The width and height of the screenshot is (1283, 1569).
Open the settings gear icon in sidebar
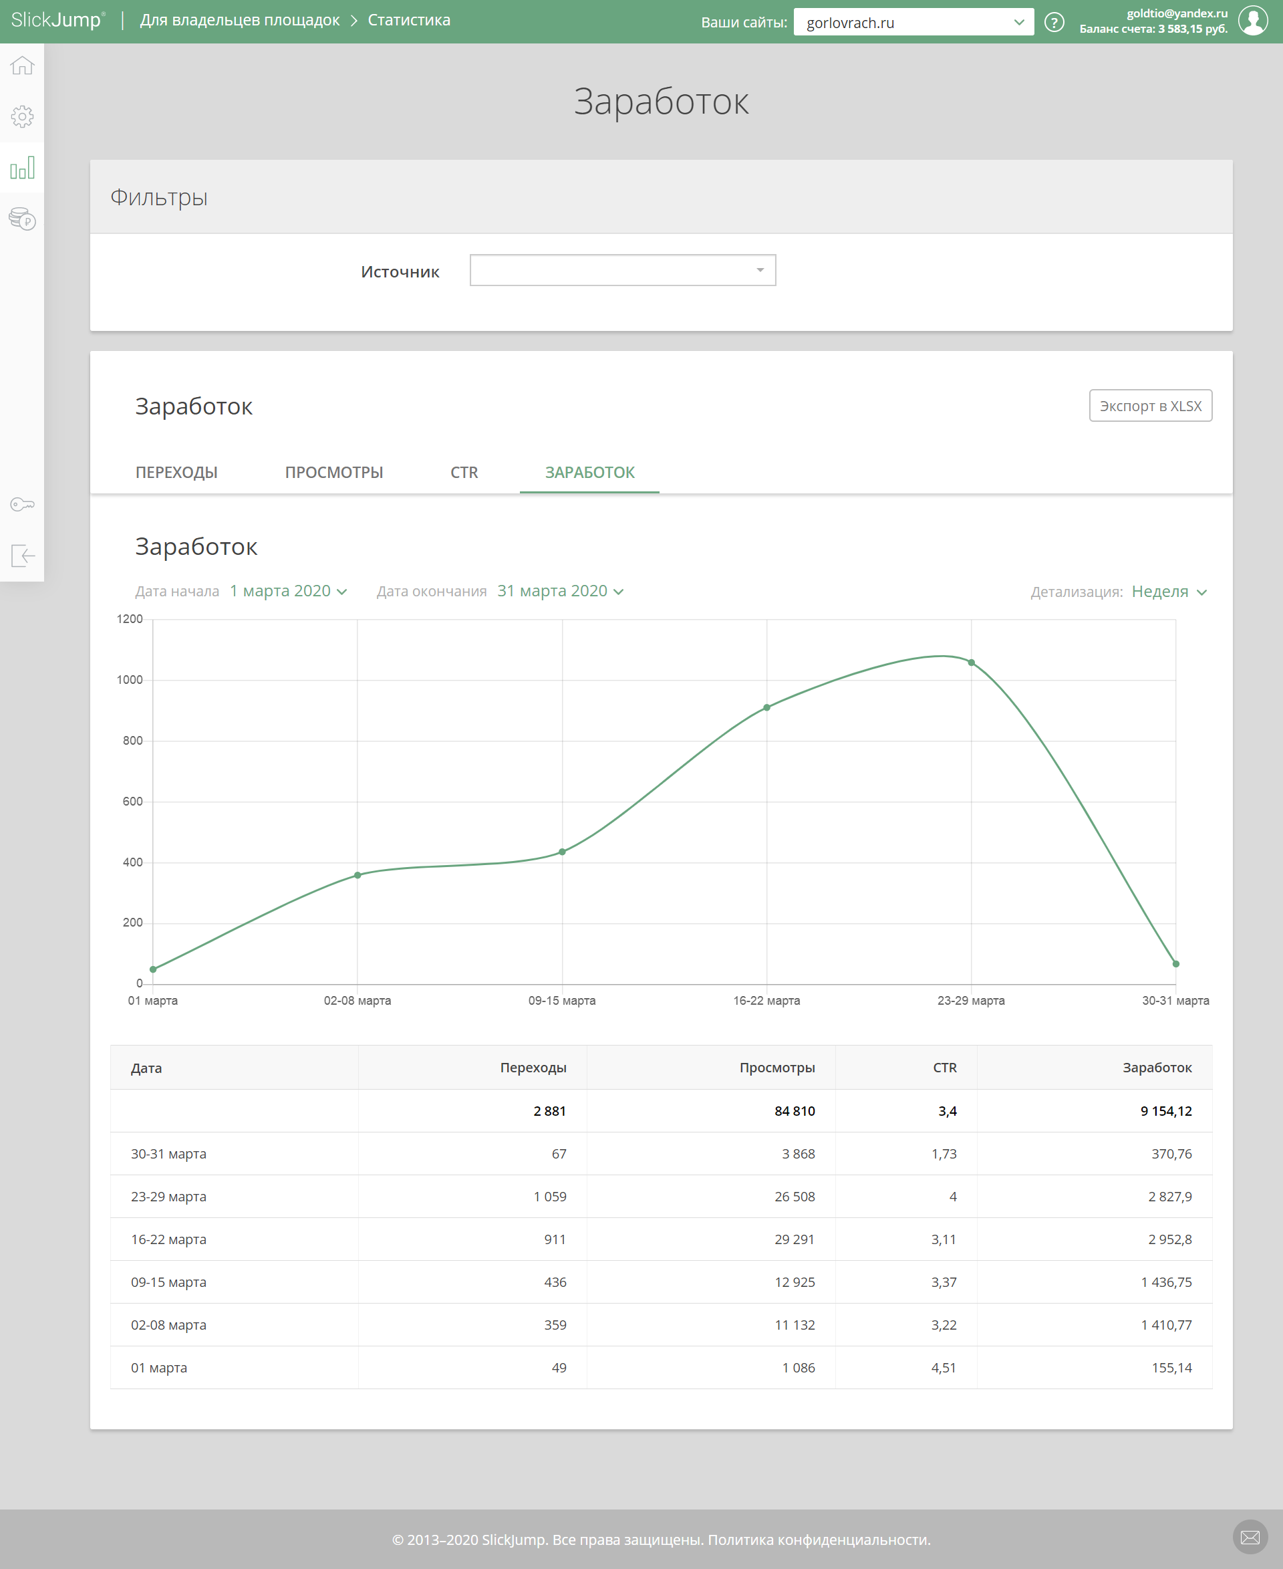22,116
